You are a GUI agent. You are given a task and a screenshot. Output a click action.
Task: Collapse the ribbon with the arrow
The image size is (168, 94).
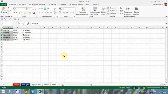(166, 16)
